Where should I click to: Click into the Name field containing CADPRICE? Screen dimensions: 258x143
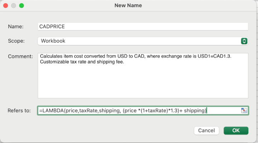[143, 26]
